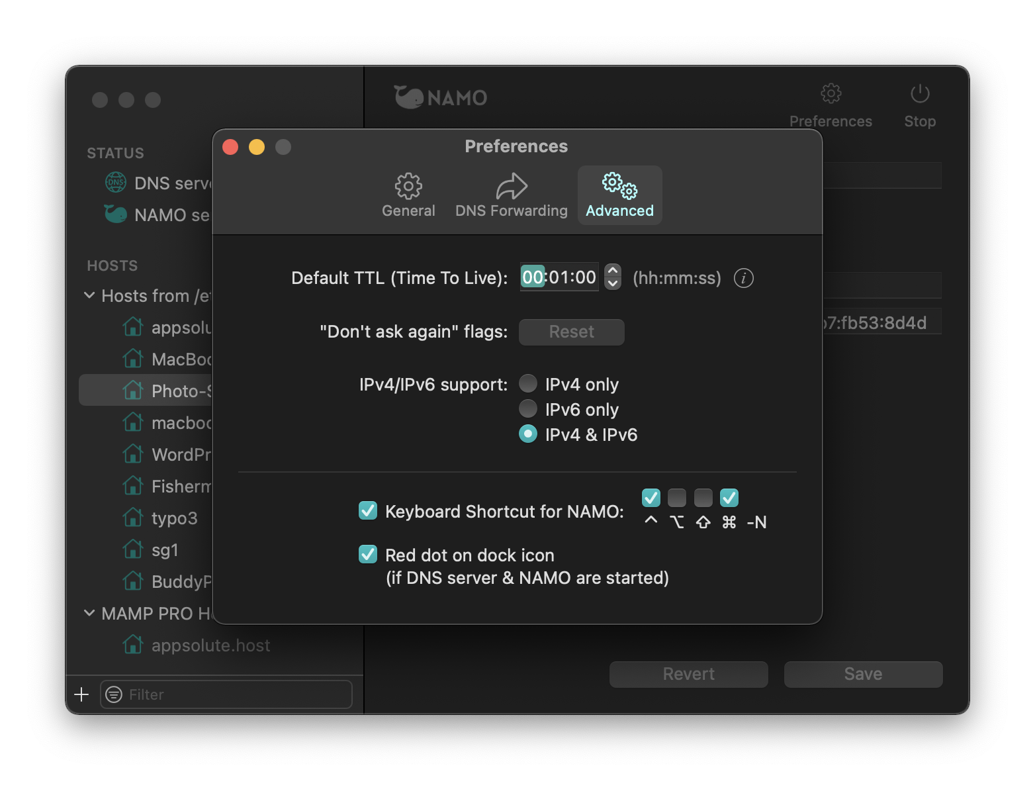The image size is (1035, 801).
Task: Toggle the Command modifier checkbox
Action: click(729, 497)
